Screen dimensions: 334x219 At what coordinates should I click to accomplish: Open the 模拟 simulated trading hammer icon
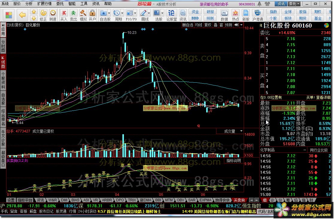pyautogui.click(x=83, y=15)
